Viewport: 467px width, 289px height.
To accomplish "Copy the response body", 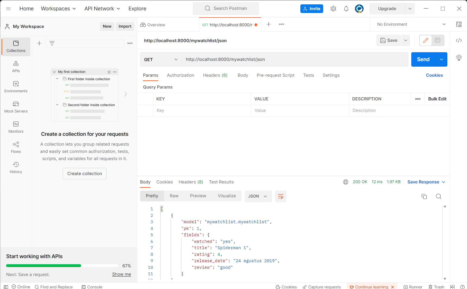I will pos(424,196).
